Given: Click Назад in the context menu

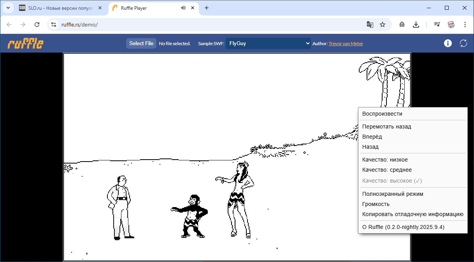Looking at the screenshot, I should pos(413,147).
